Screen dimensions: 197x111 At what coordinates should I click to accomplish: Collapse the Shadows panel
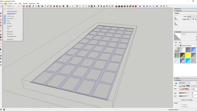tap(175, 80)
